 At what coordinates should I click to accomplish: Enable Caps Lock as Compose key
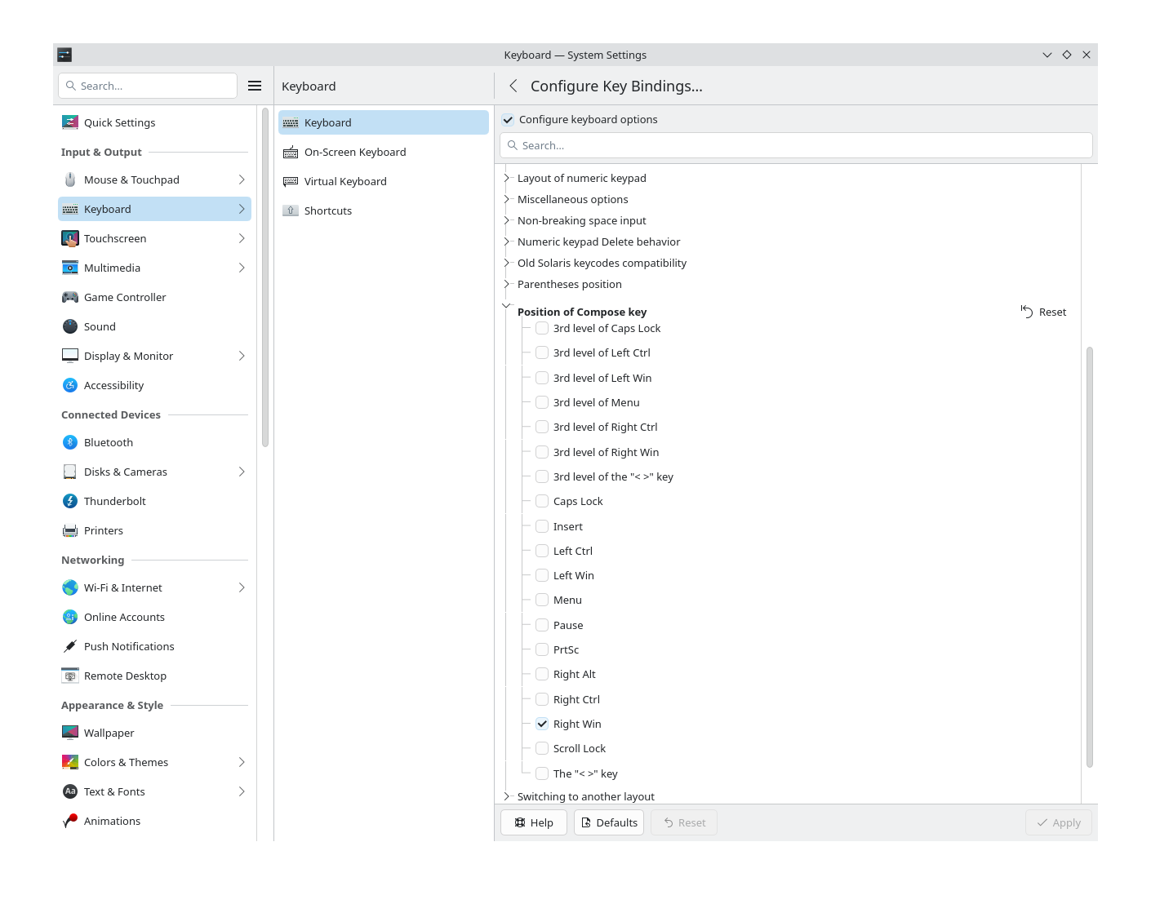(x=542, y=501)
